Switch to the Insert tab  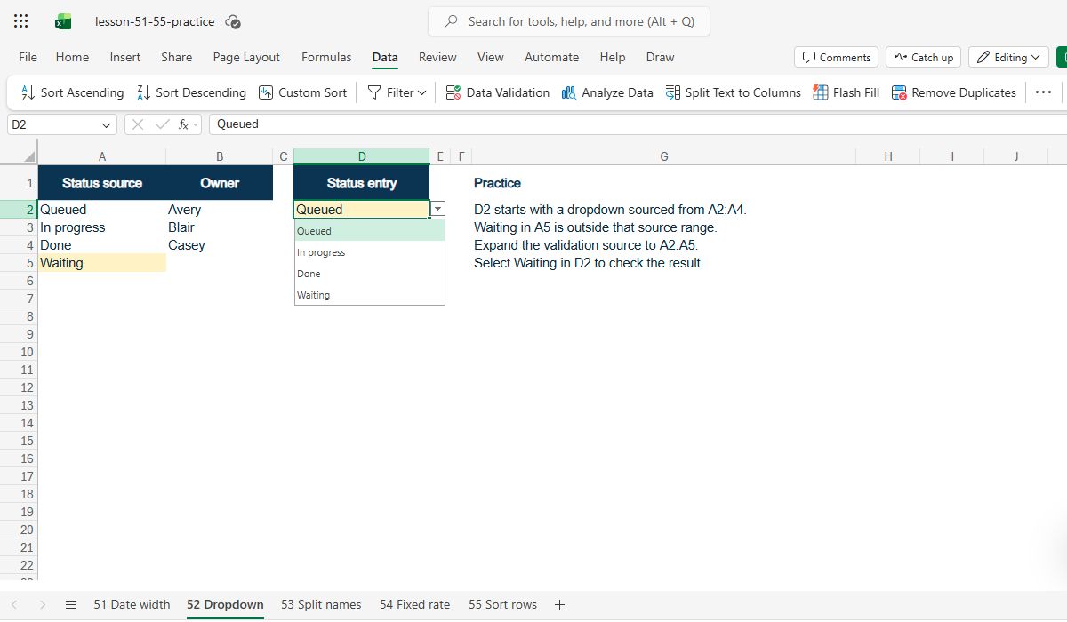point(124,57)
